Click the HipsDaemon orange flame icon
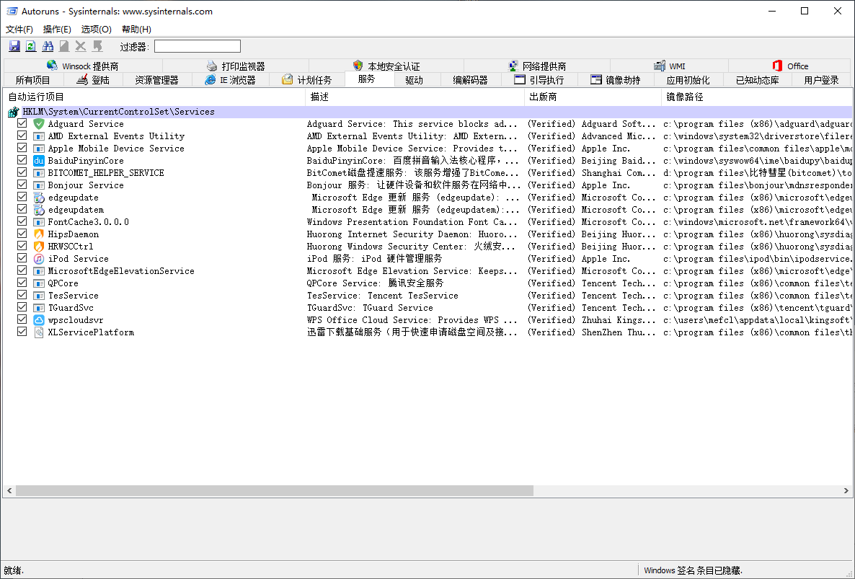The width and height of the screenshot is (855, 579). tap(39, 234)
